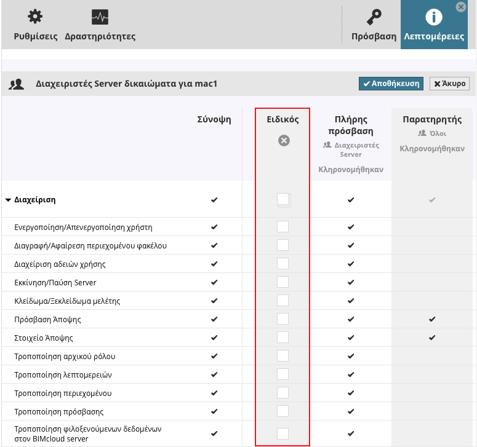
Task: Click the Άκυρο cancel button
Action: pyautogui.click(x=449, y=84)
